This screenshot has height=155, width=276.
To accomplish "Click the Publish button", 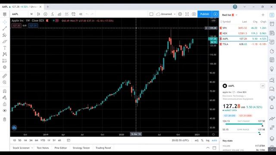I will coord(204,14).
